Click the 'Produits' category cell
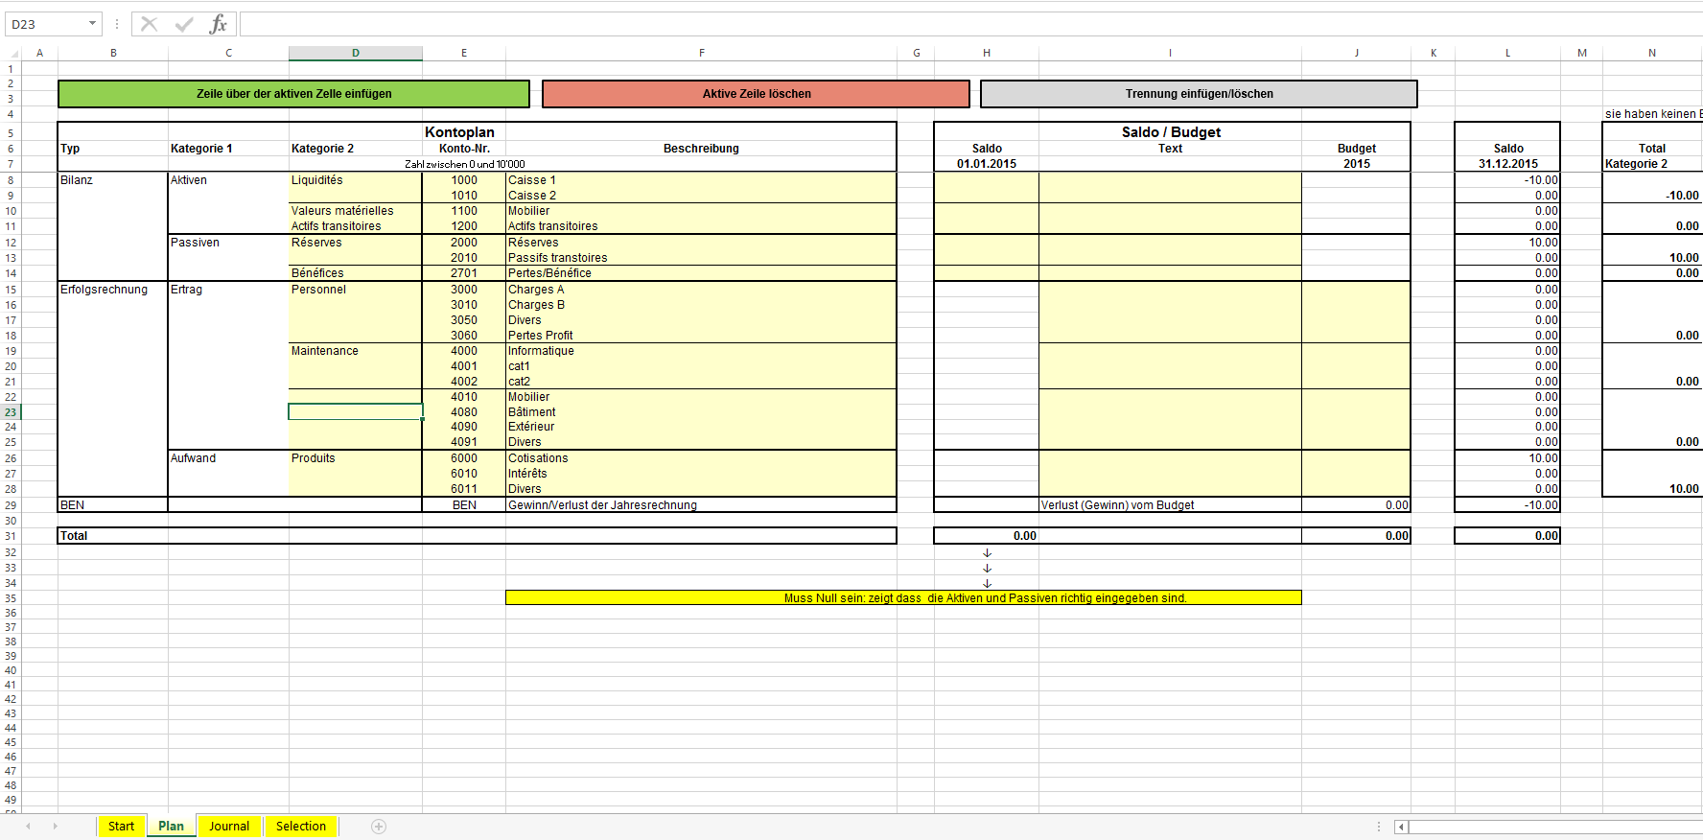The image size is (1703, 840). 356,458
